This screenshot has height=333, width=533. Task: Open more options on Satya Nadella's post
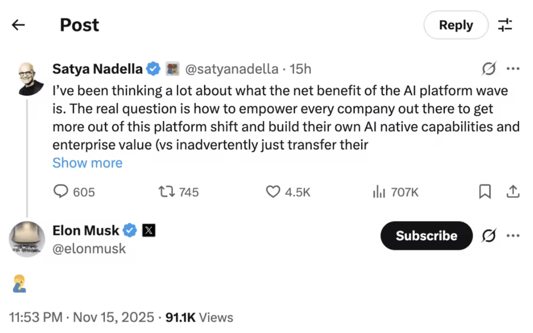[513, 69]
